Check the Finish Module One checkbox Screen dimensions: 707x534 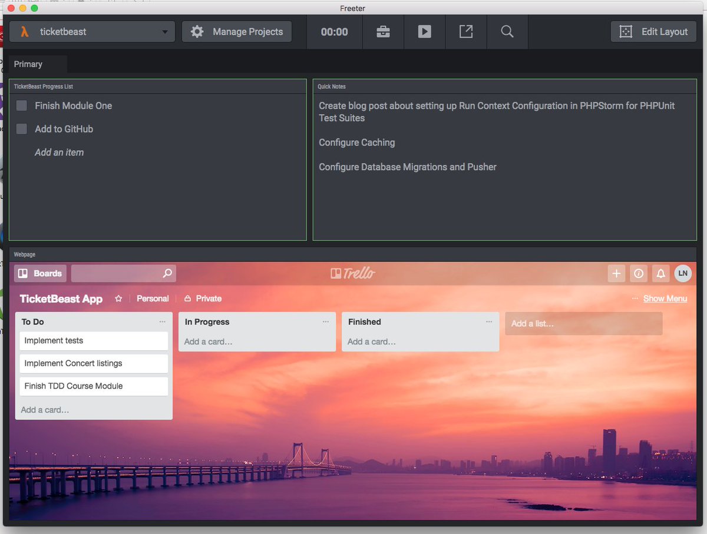coord(22,105)
